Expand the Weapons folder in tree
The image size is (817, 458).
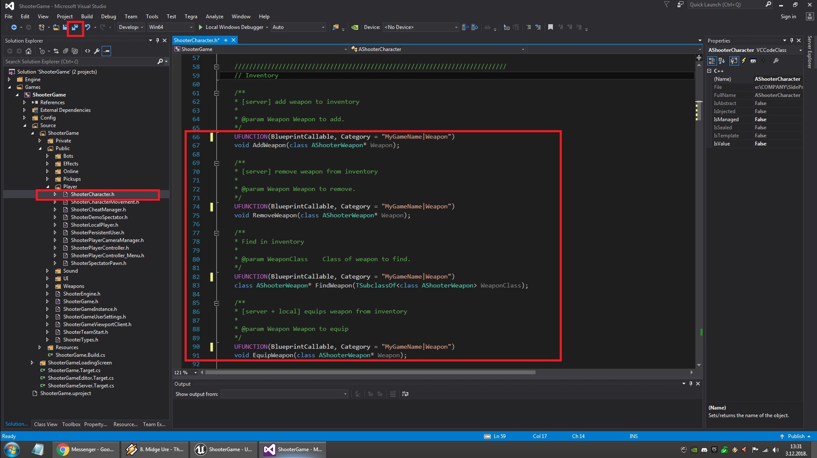tap(48, 286)
